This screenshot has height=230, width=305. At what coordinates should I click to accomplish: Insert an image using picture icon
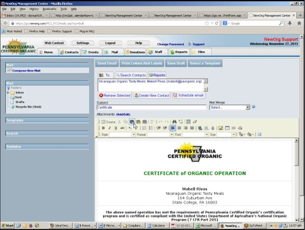pos(221,128)
